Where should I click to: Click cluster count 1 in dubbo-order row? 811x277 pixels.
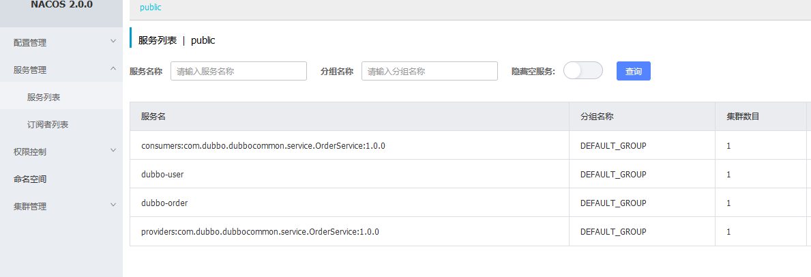point(728,203)
